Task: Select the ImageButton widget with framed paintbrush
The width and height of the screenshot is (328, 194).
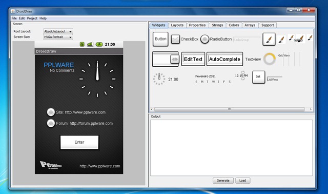Action: click(269, 39)
